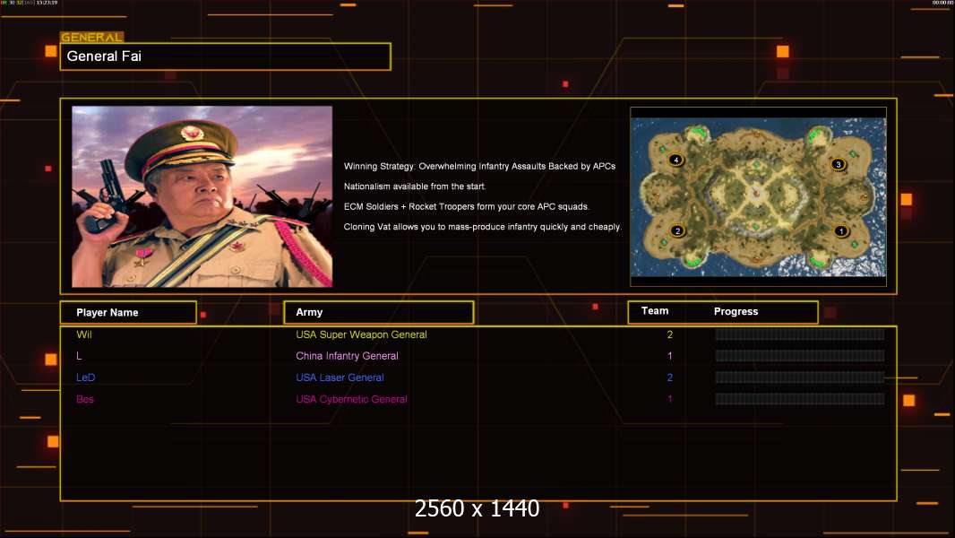The height and width of the screenshot is (538, 955).
Task: Select player name Wil
Action: [x=84, y=334]
